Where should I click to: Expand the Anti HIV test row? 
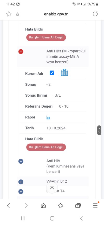21,161
